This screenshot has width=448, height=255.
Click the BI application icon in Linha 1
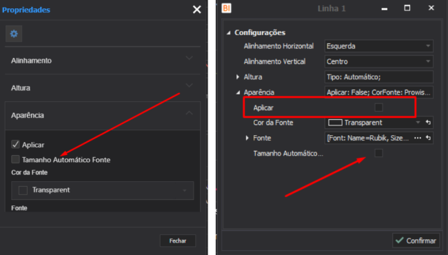[x=226, y=8]
